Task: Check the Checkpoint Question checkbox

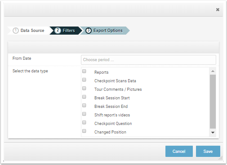Action: pos(84,122)
